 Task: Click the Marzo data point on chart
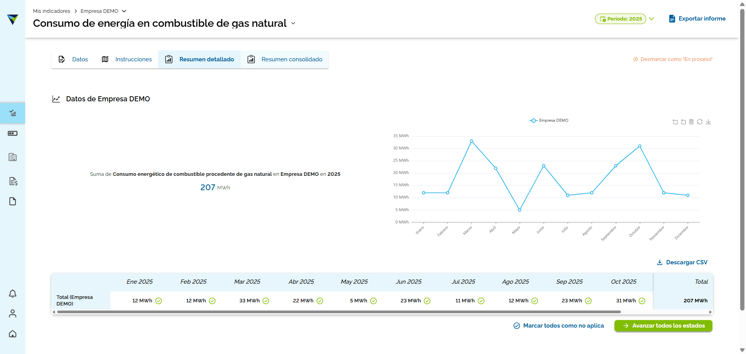[471, 141]
